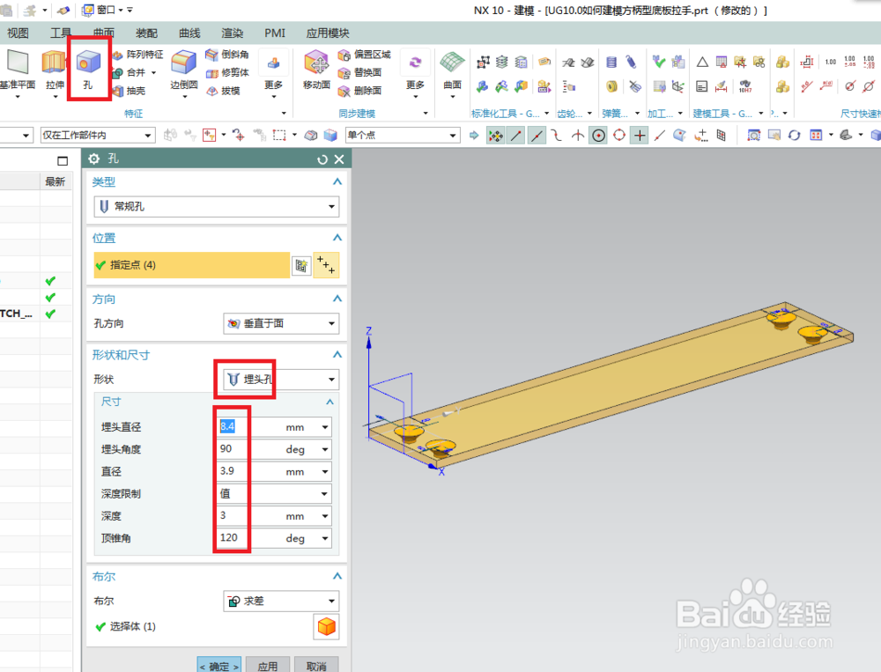Toggle the checkmark next to SKETCH_ feature
The image size is (881, 672).
(50, 313)
